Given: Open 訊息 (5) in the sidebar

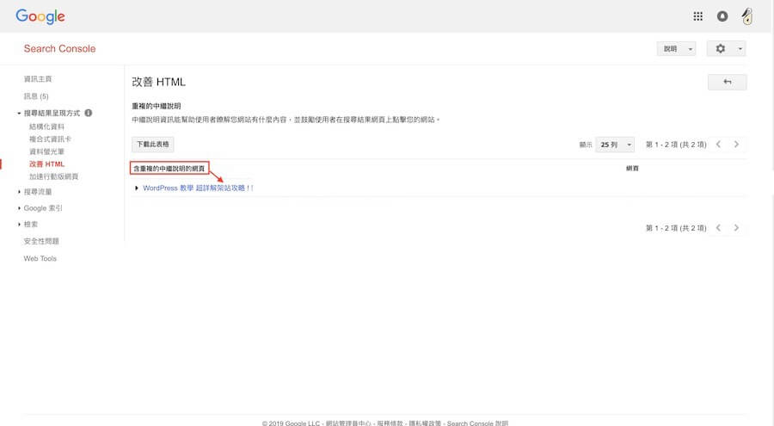Looking at the screenshot, I should (36, 96).
